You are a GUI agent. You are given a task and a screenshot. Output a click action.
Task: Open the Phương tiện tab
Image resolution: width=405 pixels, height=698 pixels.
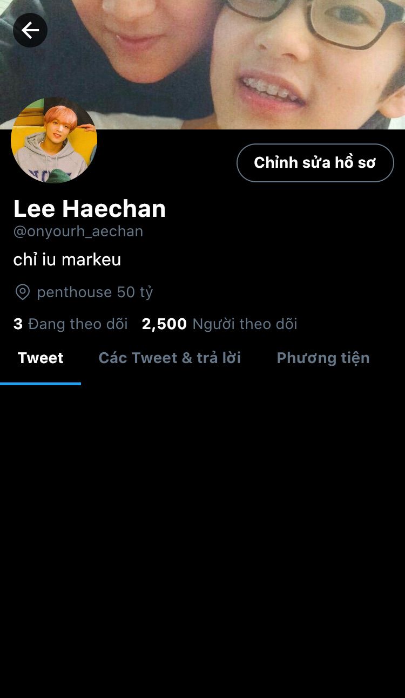pos(323,358)
